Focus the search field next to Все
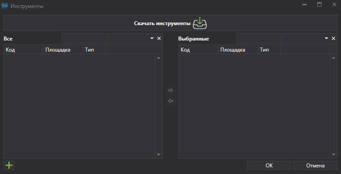Viewport: 341px width, 174px height. pyautogui.click(x=84, y=38)
